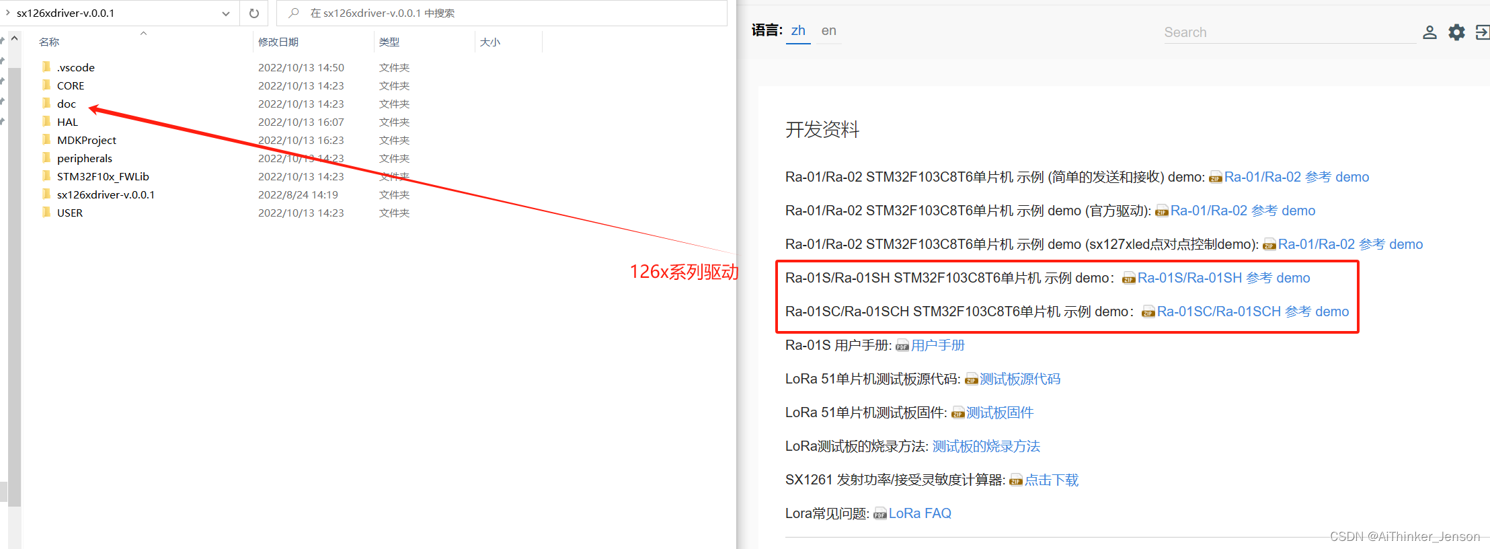The width and height of the screenshot is (1490, 549).
Task: Click the USER folder name
Action: click(70, 213)
